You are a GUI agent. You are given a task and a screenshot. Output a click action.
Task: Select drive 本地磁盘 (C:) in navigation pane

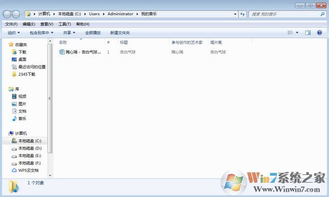point(30,141)
